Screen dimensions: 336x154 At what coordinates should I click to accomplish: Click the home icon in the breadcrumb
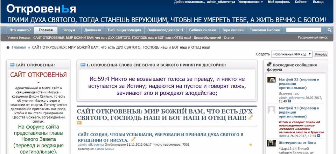tap(8, 47)
